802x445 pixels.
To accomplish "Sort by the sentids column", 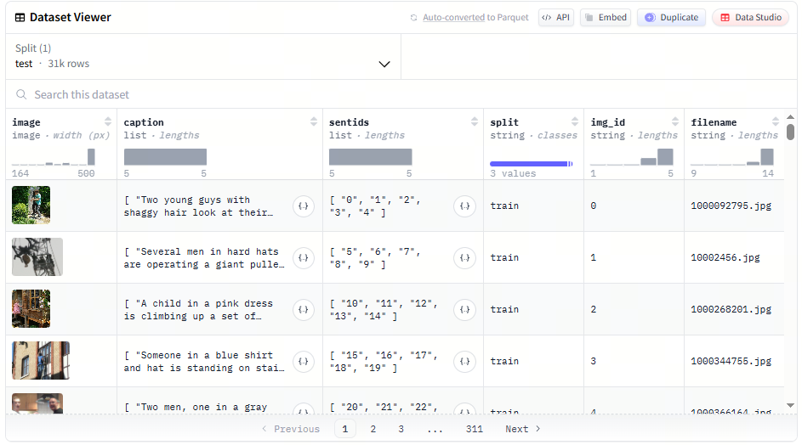I will click(475, 121).
